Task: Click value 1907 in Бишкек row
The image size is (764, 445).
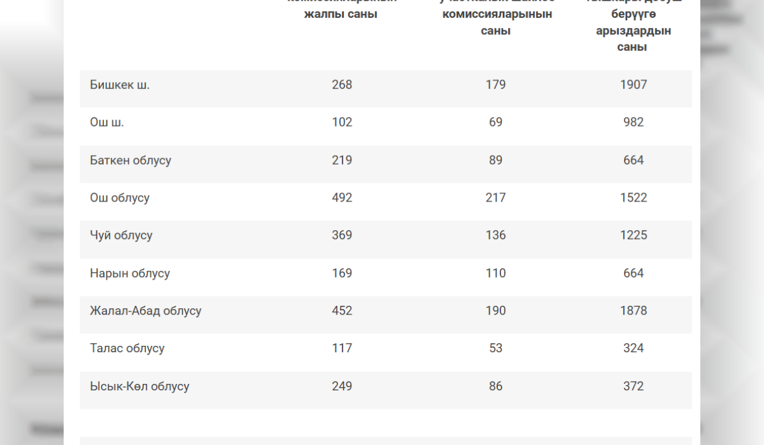Action: (x=633, y=85)
